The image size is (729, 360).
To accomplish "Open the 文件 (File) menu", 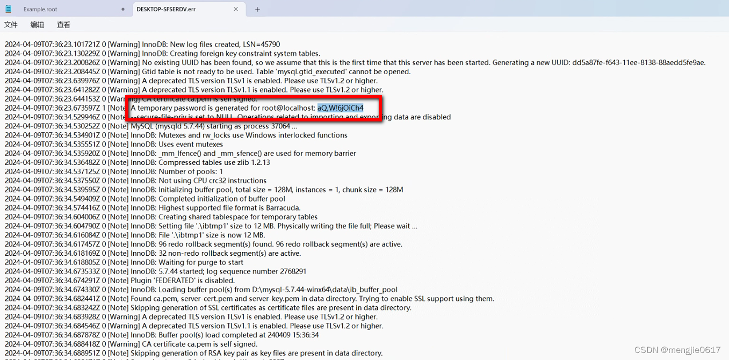I will (11, 24).
